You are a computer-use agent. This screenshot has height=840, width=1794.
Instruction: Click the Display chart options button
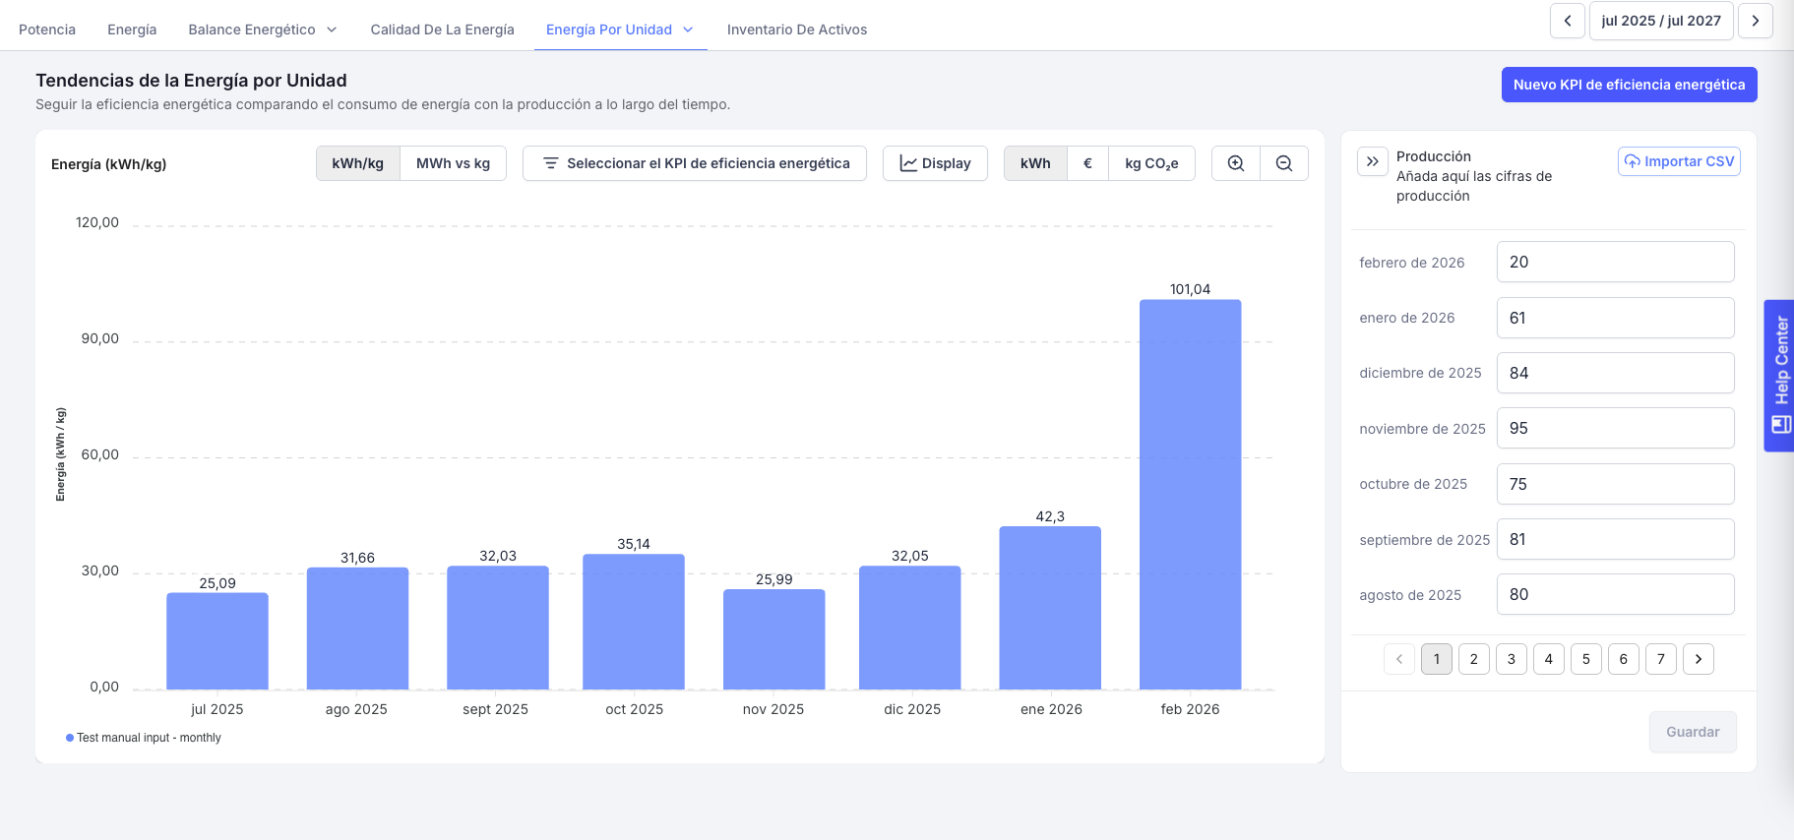pos(935,163)
